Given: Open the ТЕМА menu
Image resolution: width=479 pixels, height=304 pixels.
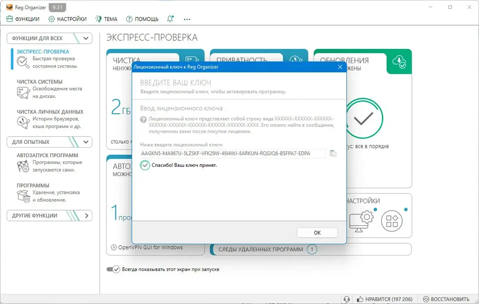Looking at the screenshot, I should (106, 19).
